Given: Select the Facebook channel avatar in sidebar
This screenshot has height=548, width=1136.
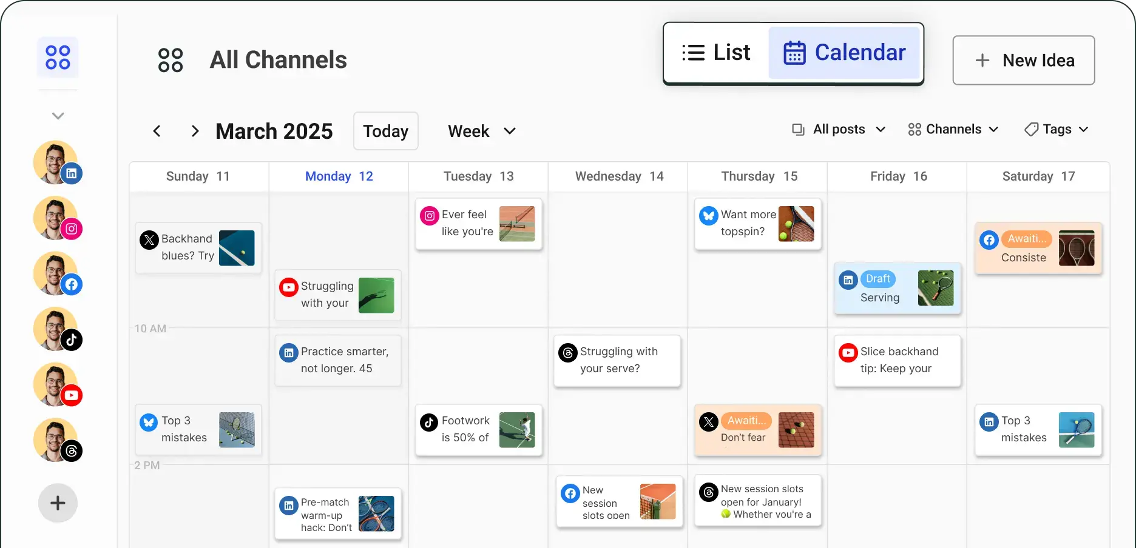Looking at the screenshot, I should point(55,273).
